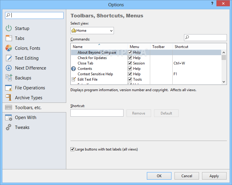232x185 pixels.
Task: Click the Menu column header
Action: [139, 46]
